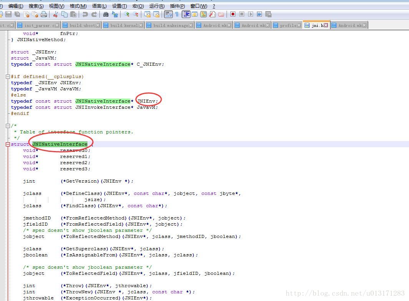Toggle the Indent Guide toolbar button
The height and width of the screenshot is (301, 409).
(186, 14)
